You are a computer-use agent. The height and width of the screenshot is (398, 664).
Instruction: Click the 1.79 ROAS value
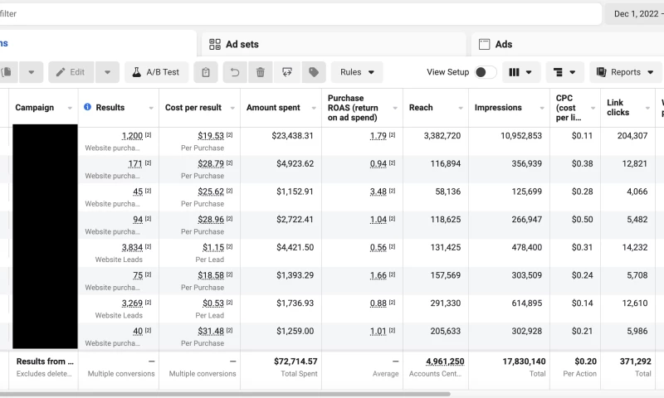coord(378,136)
